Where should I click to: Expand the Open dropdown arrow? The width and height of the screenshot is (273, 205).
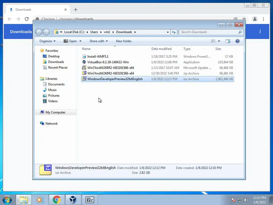[80, 41]
